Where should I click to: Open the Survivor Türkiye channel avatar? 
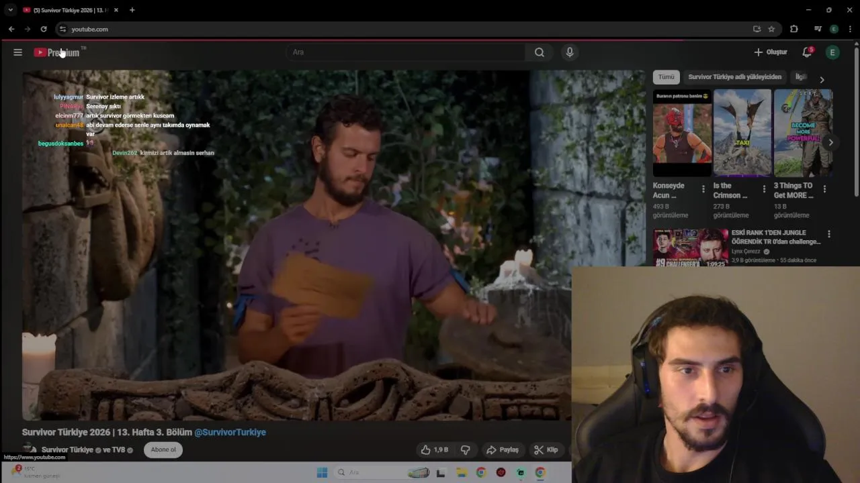[30, 448]
